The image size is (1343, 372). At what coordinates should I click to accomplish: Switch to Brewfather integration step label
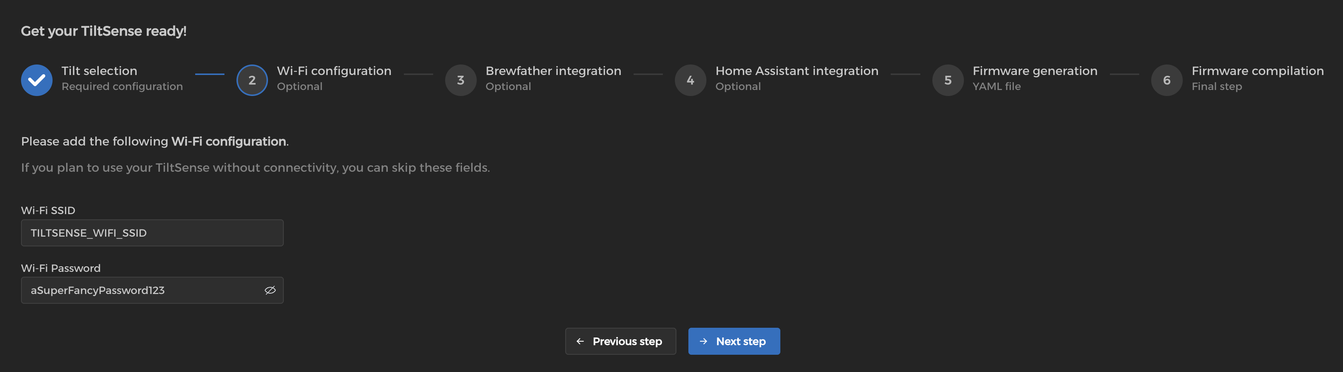coord(553,71)
